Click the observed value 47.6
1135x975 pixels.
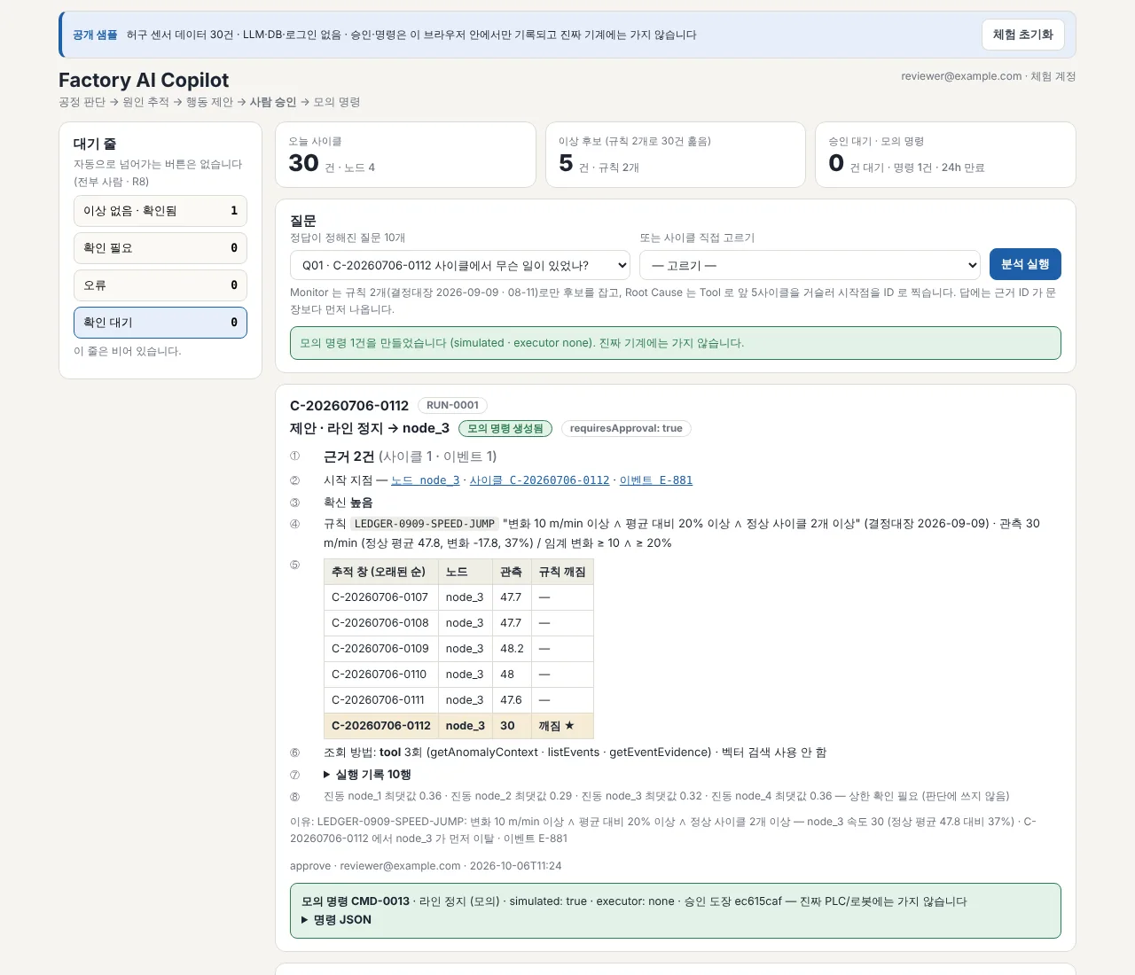tap(512, 700)
